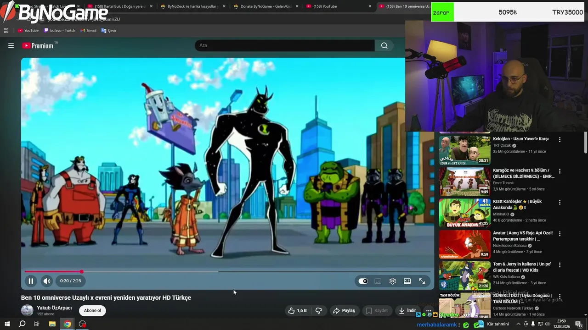This screenshot has height=330, width=588.
Task: Like the video with thumbs up
Action: [x=297, y=311]
